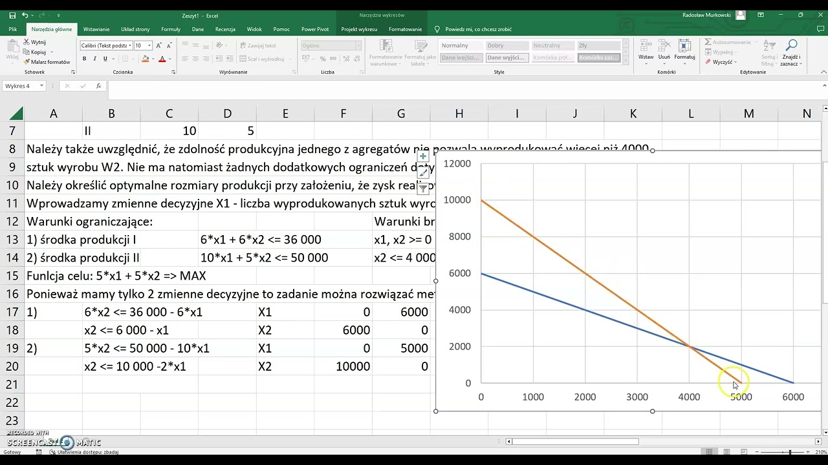Image resolution: width=828 pixels, height=465 pixels.
Task: Paste using the Wklej clipboard icon
Action: 12,50
